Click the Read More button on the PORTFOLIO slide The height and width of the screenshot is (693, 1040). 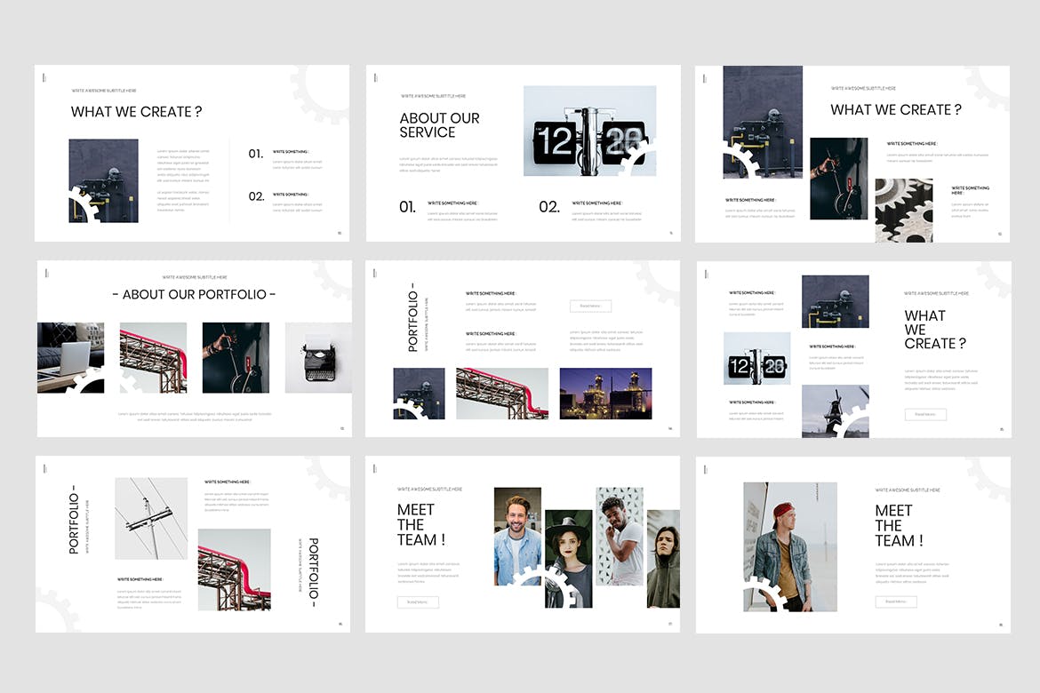592,306
